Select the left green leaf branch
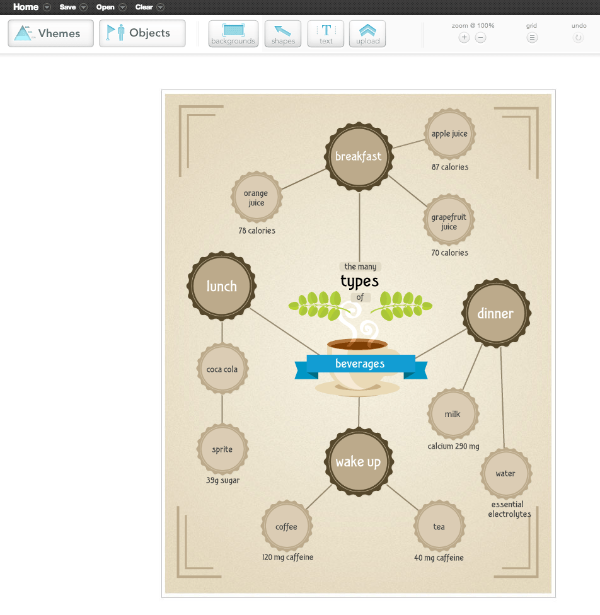Image resolution: width=600 pixels, height=615 pixels. 319,306
